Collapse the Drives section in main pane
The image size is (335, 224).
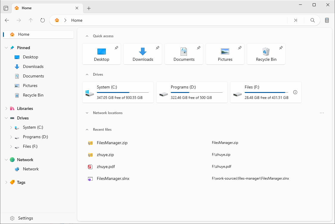pos(87,74)
